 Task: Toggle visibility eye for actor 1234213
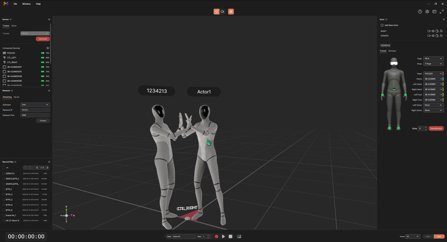tap(433, 36)
